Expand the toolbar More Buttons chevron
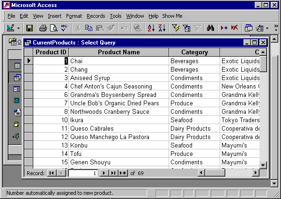This screenshot has height=199, width=281. coord(276,28)
